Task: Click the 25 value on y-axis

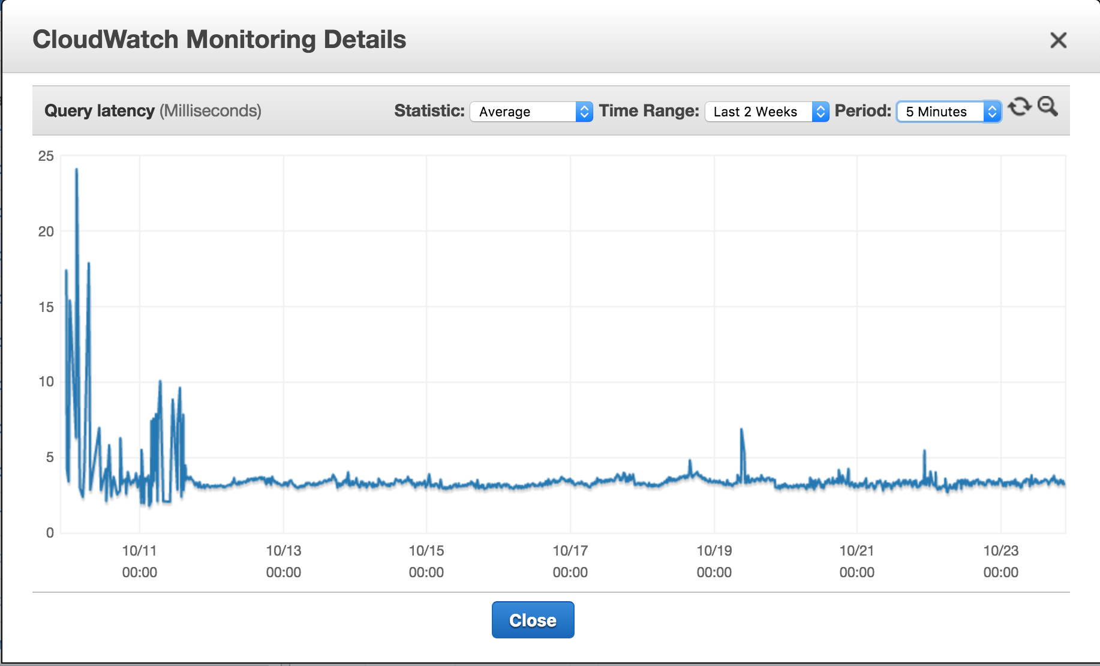Action: point(46,156)
